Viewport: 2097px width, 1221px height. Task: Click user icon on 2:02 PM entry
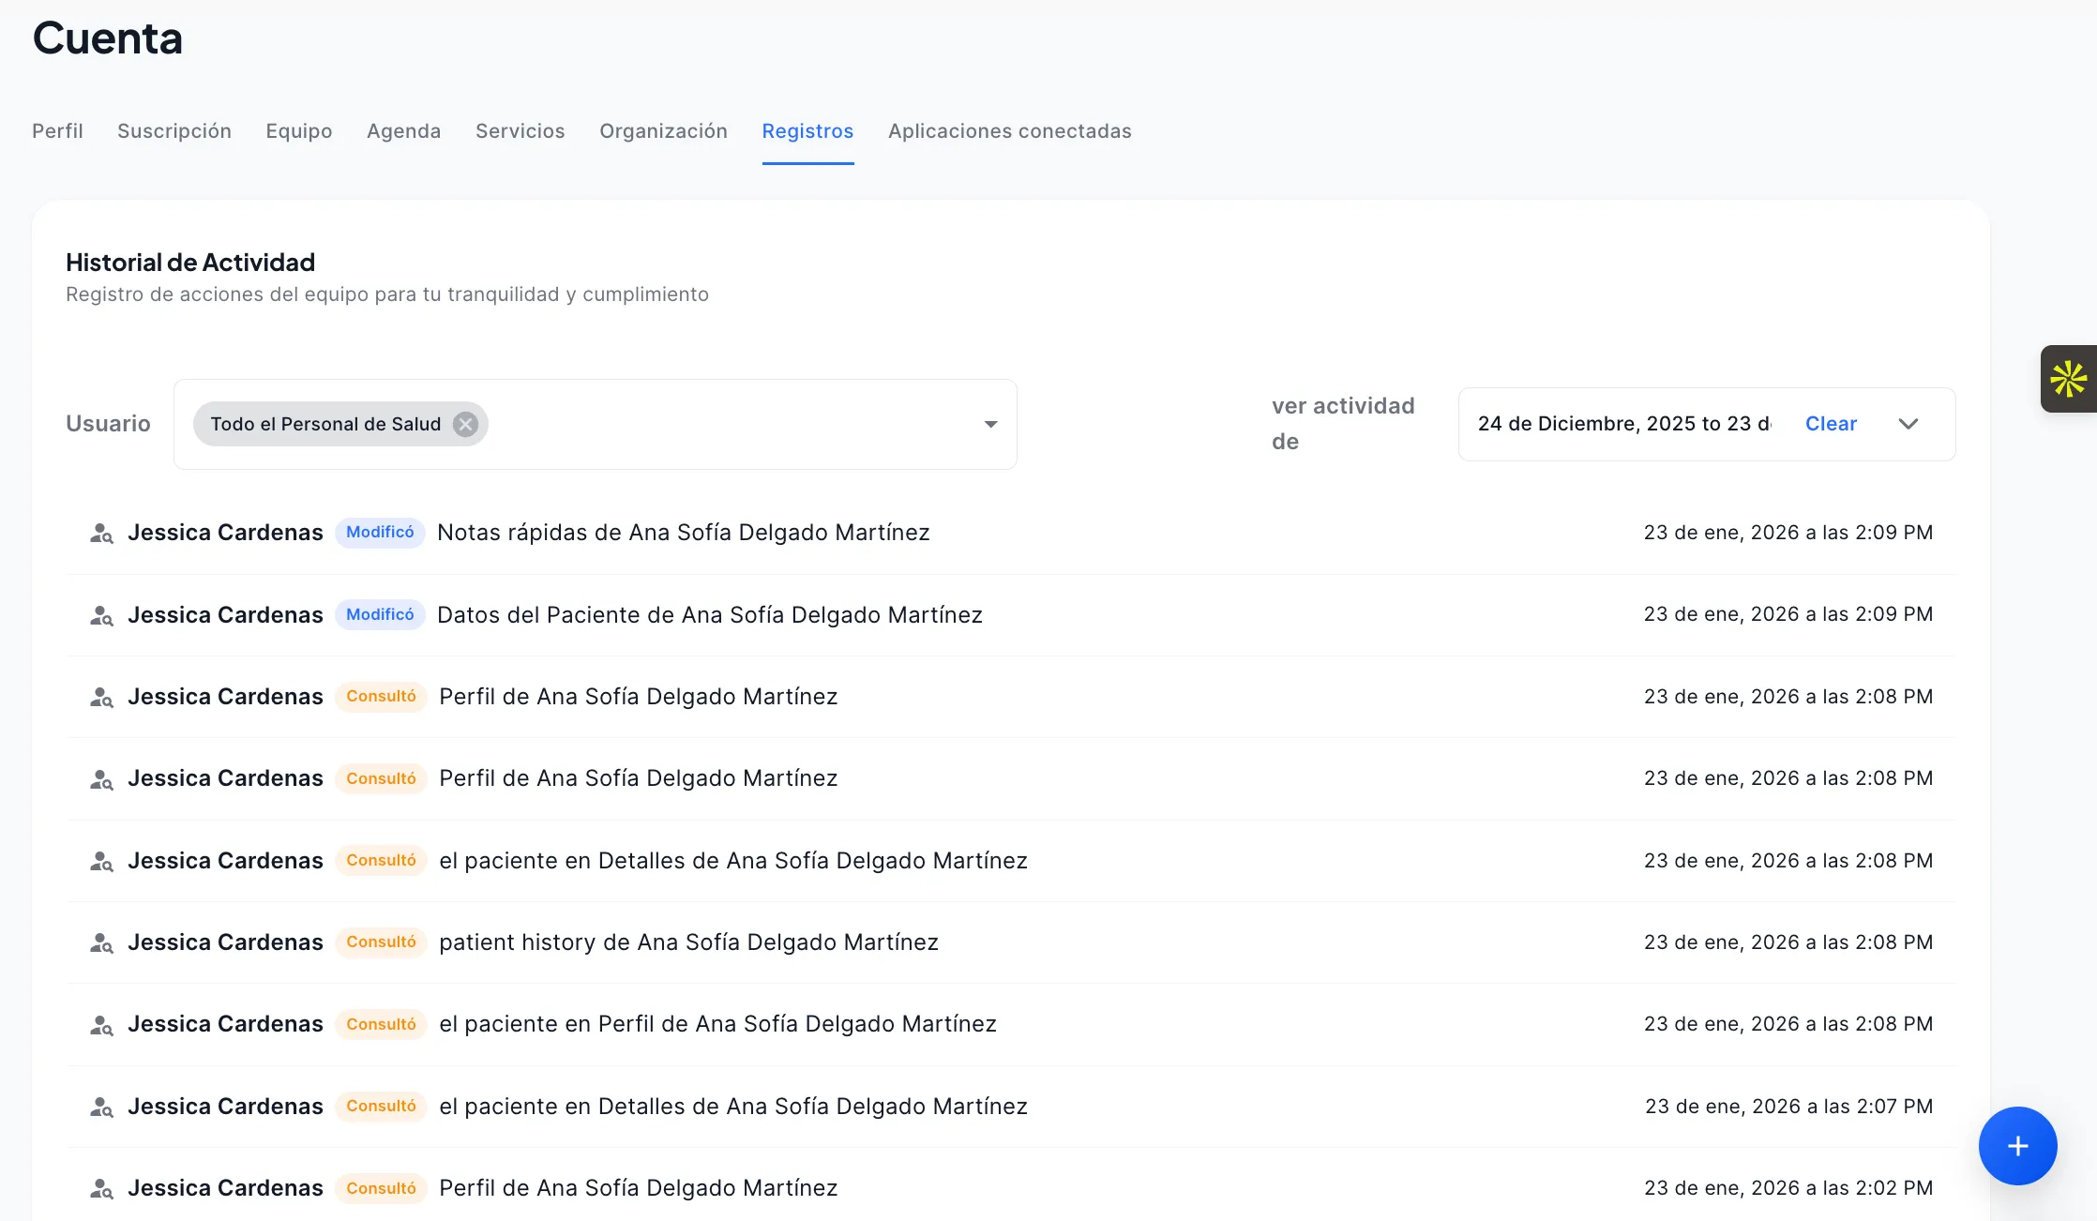click(101, 1188)
